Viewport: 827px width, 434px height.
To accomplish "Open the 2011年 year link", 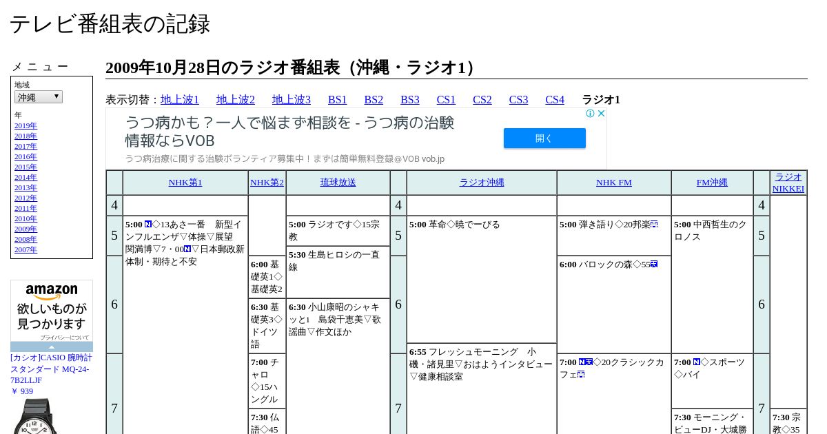I will (x=25, y=208).
